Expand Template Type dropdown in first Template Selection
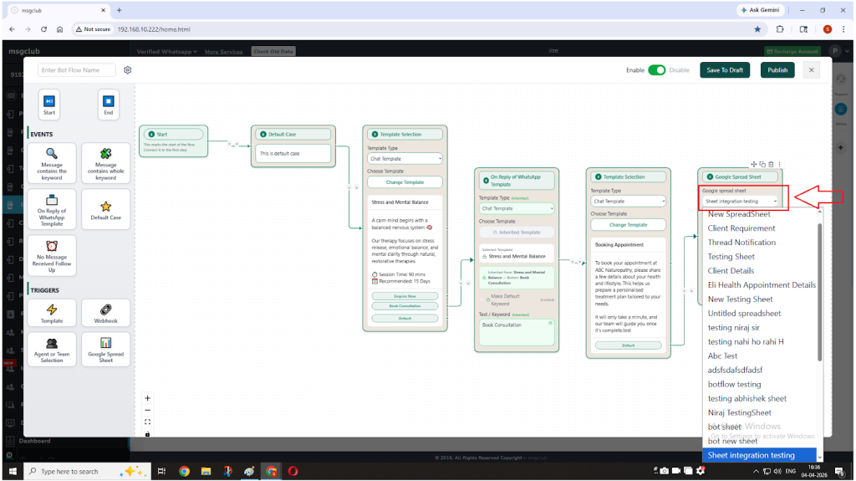856x481 pixels. click(405, 158)
